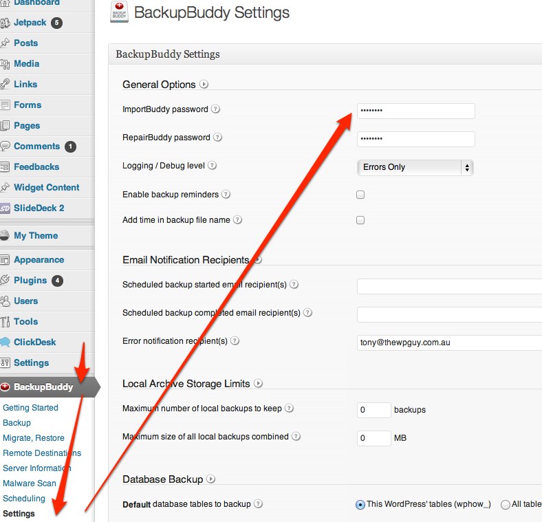Click the BackupBuddy logo beside page title
This screenshot has height=522, width=542.
click(x=119, y=12)
